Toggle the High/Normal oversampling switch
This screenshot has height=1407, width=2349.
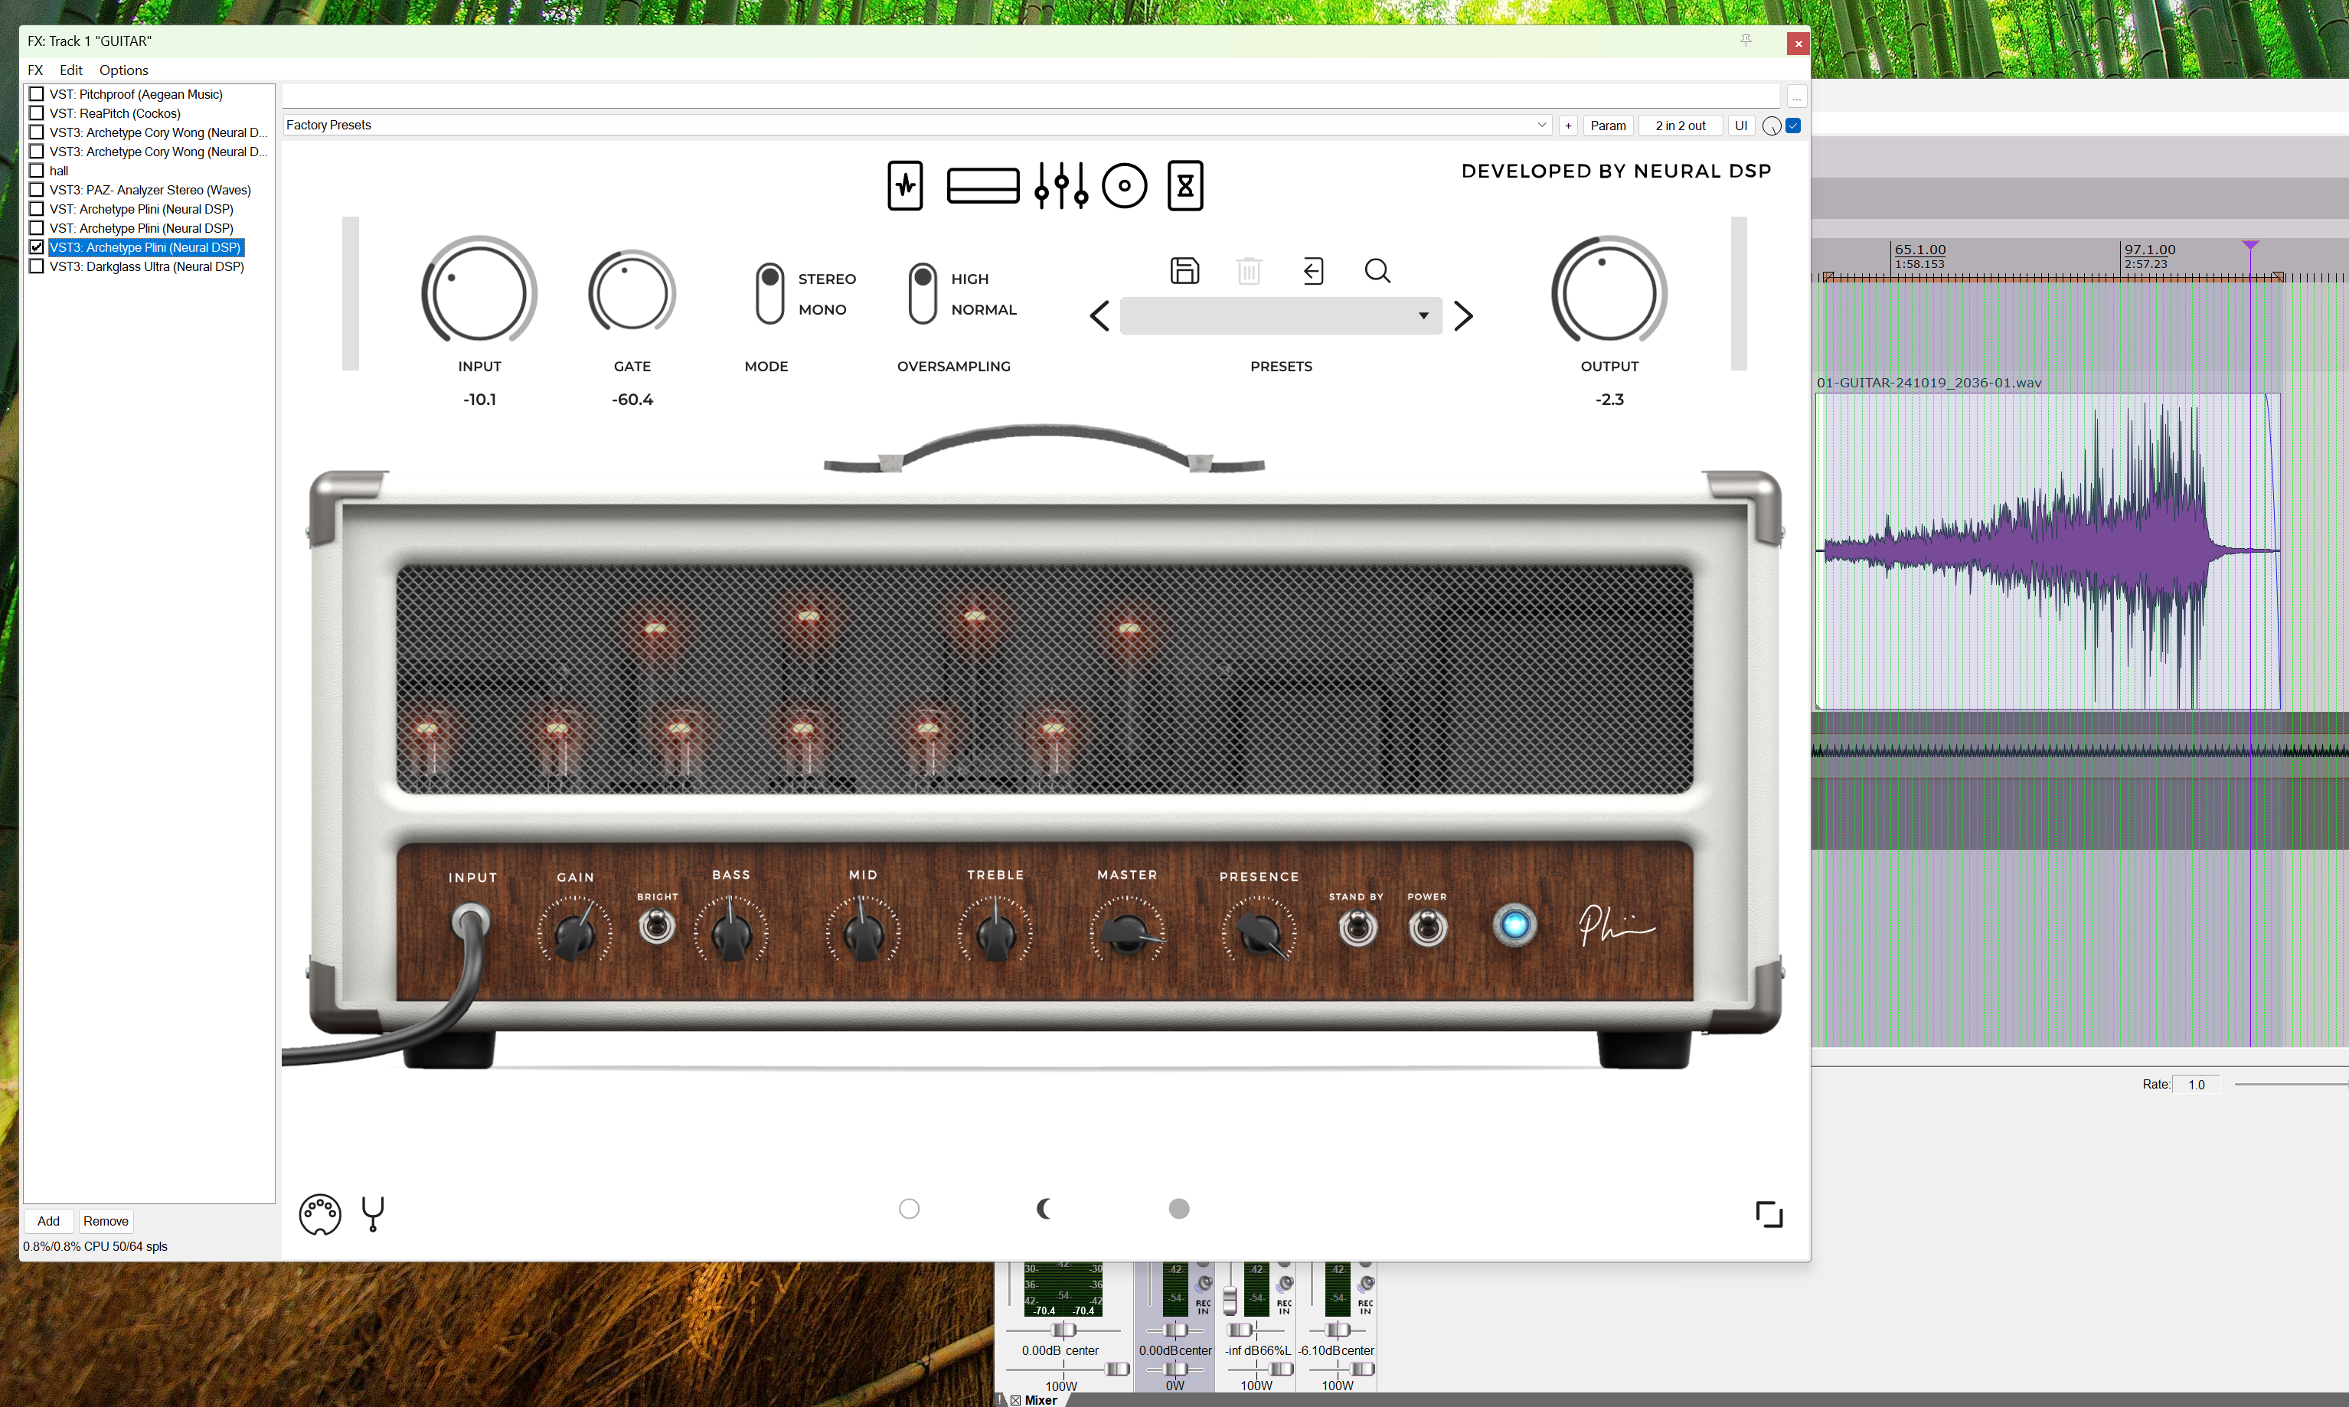(923, 294)
